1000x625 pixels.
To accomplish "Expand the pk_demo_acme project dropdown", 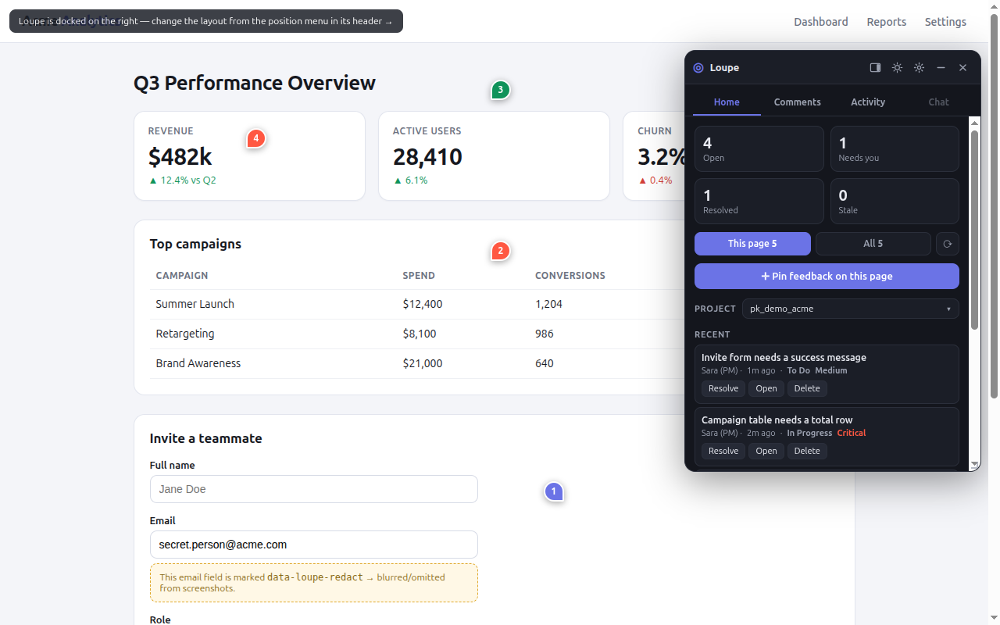I will (x=850, y=309).
